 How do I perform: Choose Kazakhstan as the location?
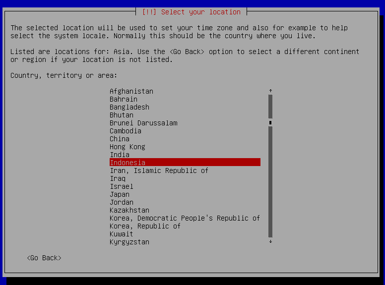click(x=185, y=210)
